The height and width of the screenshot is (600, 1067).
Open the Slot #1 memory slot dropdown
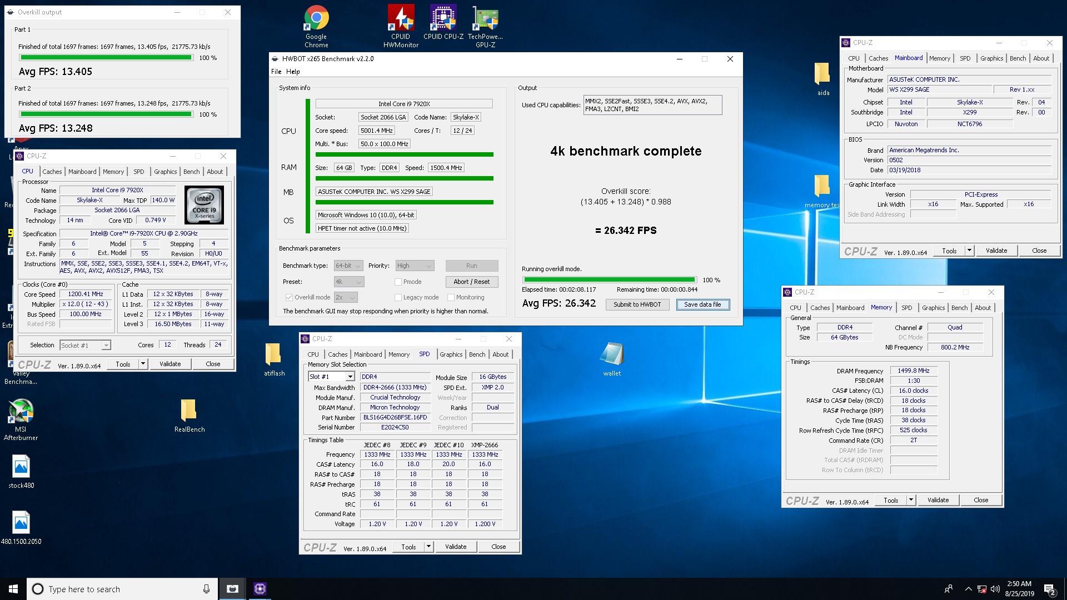click(331, 377)
